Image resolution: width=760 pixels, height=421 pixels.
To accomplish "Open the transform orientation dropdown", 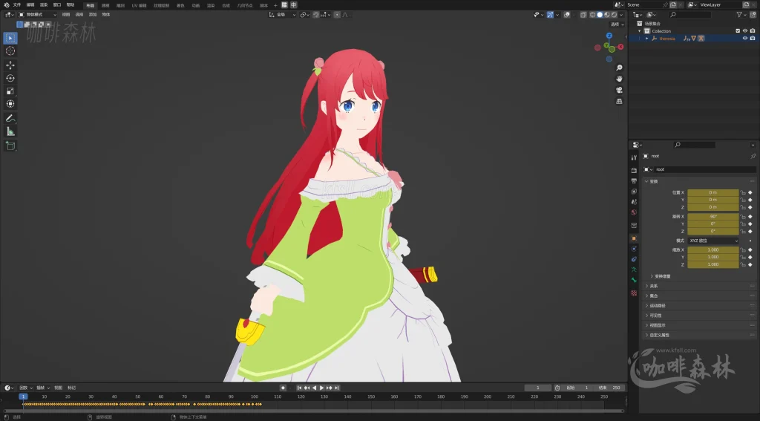I will pos(282,15).
